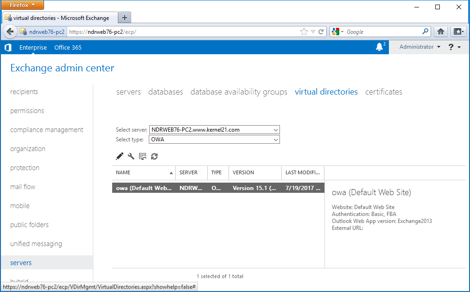Sort by the TYPE column header
The image size is (470, 292).
218,173
